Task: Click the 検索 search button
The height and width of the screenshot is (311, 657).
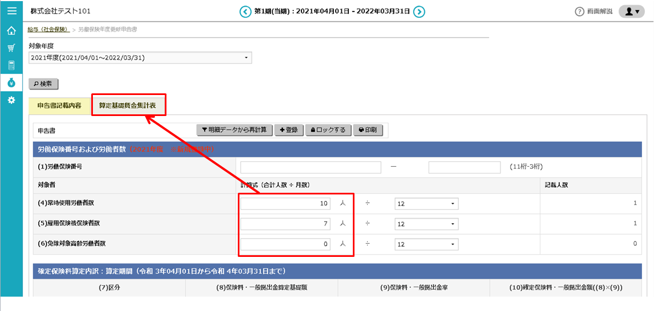Action: click(x=43, y=84)
